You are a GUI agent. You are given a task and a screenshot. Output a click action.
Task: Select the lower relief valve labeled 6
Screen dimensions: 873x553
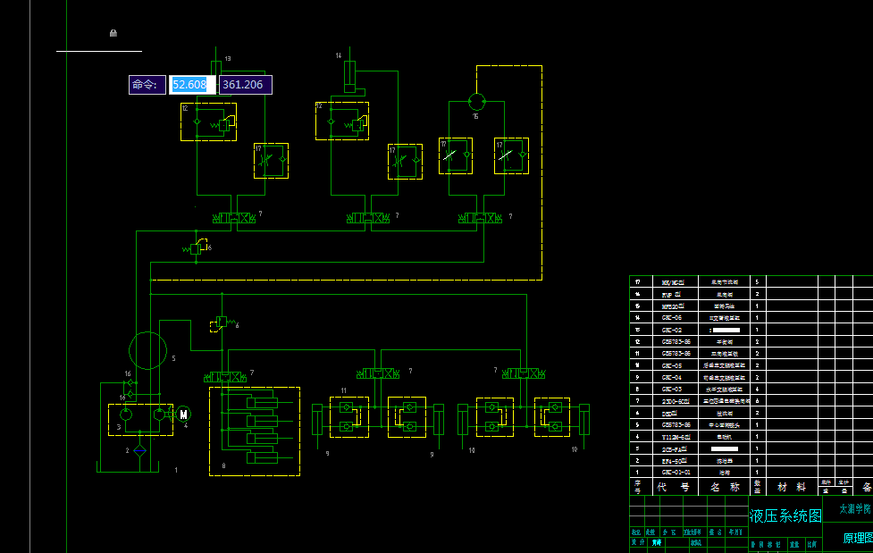[x=222, y=323]
